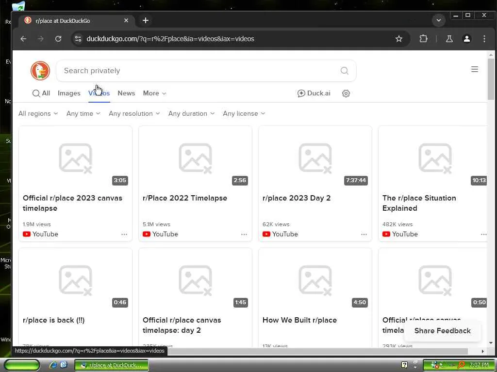Viewport: 497px width, 372px height.
Task: Open r/place is back (!!) video title
Action: pyautogui.click(x=53, y=320)
